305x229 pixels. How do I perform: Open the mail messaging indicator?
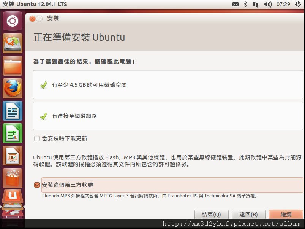coord(235,4)
